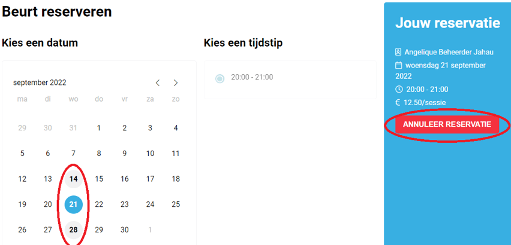Select the highlighted date 21 september
The height and width of the screenshot is (245, 511).
pos(73,204)
